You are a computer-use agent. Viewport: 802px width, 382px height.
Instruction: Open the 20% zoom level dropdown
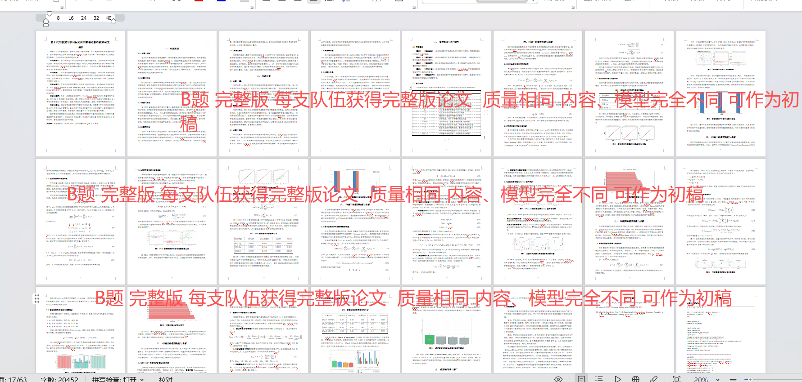718,380
